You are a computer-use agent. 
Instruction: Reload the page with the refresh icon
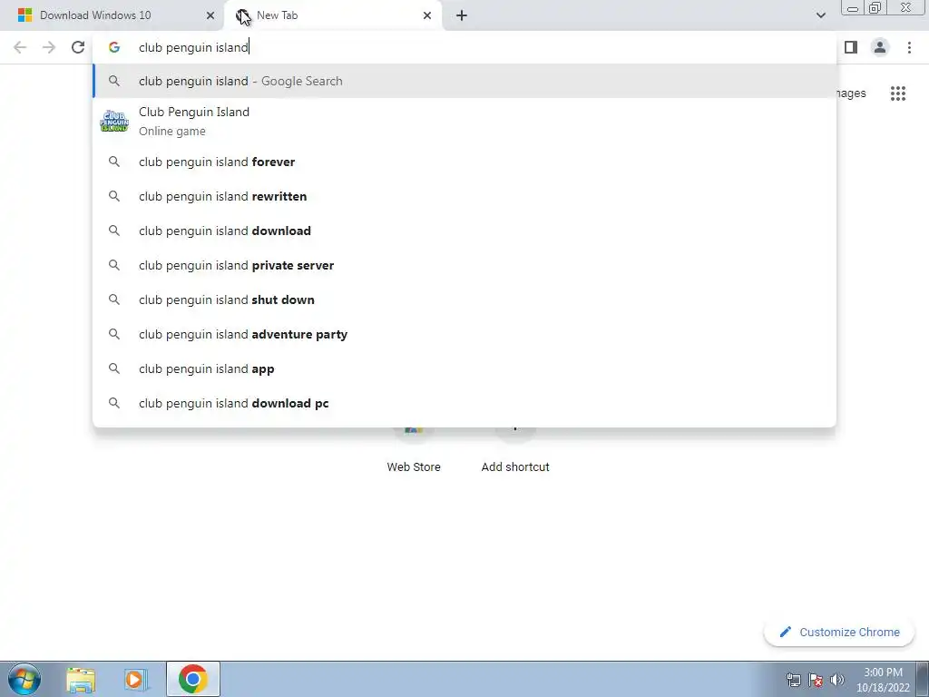(x=78, y=47)
